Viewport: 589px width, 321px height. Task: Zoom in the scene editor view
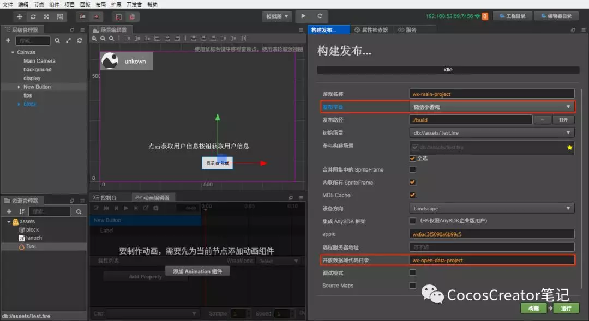[x=94, y=38]
